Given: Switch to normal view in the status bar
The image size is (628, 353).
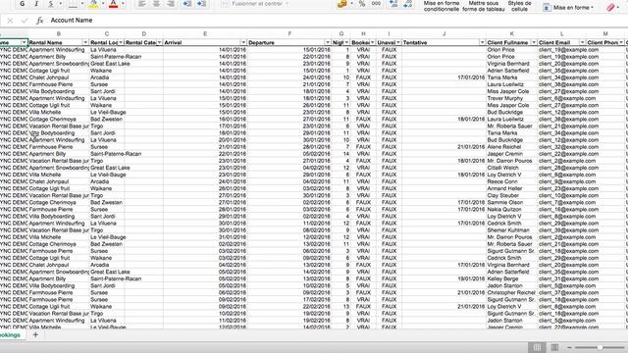Looking at the screenshot, I should 537,347.
